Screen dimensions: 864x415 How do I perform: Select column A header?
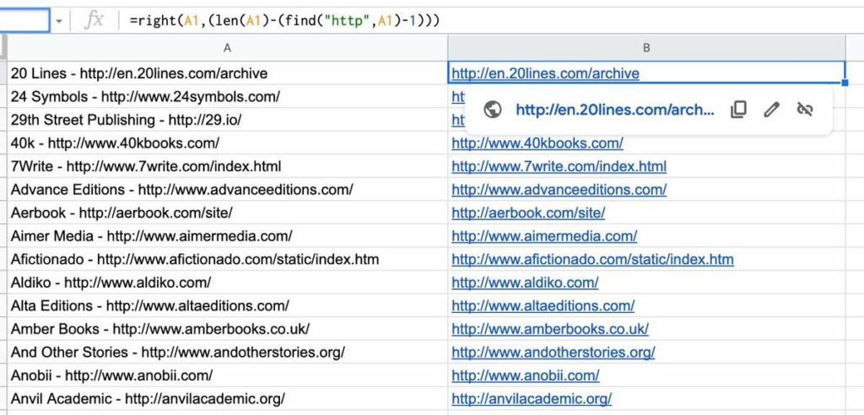click(x=227, y=48)
